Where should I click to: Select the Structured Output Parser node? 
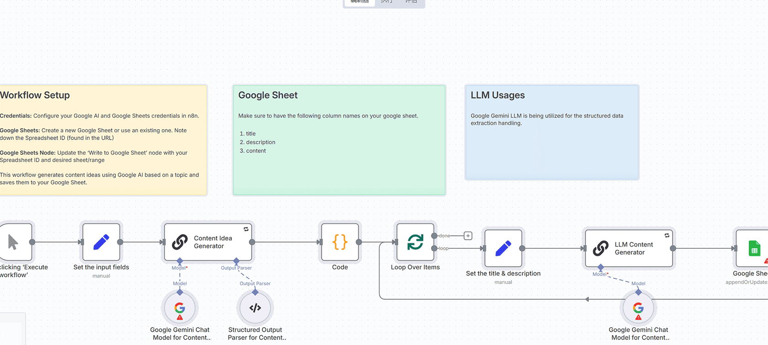coord(255,308)
